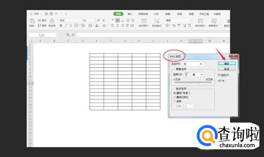Screen dimensions: 264x157
Task: Click the Wrap Text (自动换行) icon
Action: 157,21
